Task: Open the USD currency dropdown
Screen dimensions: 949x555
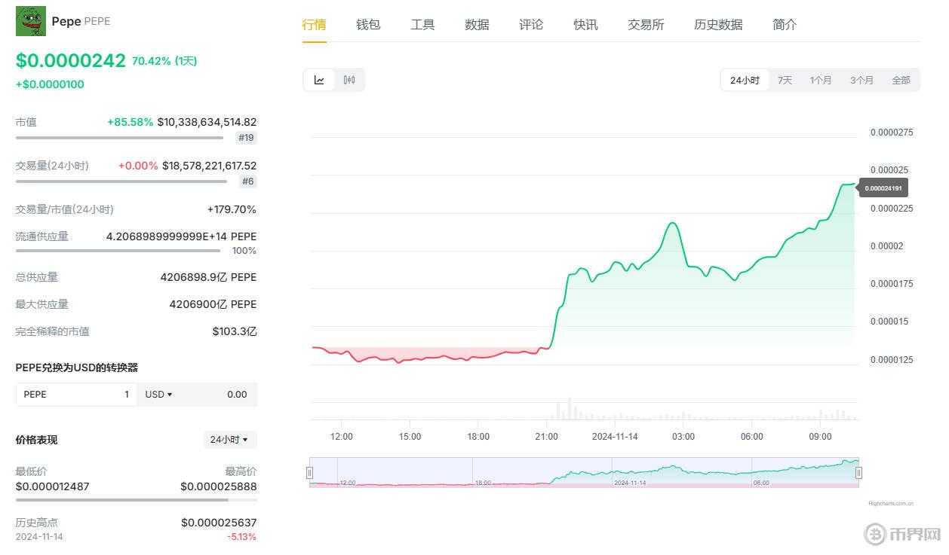Action: pyautogui.click(x=158, y=395)
